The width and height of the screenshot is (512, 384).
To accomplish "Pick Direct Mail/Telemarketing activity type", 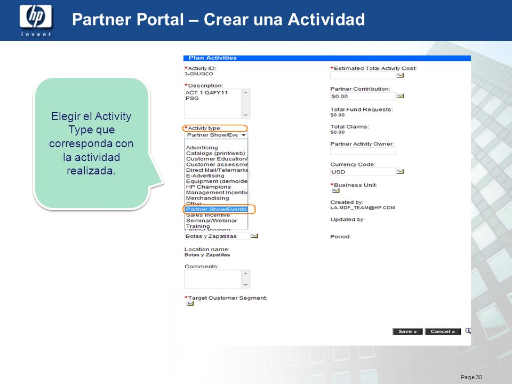I will tap(217, 170).
